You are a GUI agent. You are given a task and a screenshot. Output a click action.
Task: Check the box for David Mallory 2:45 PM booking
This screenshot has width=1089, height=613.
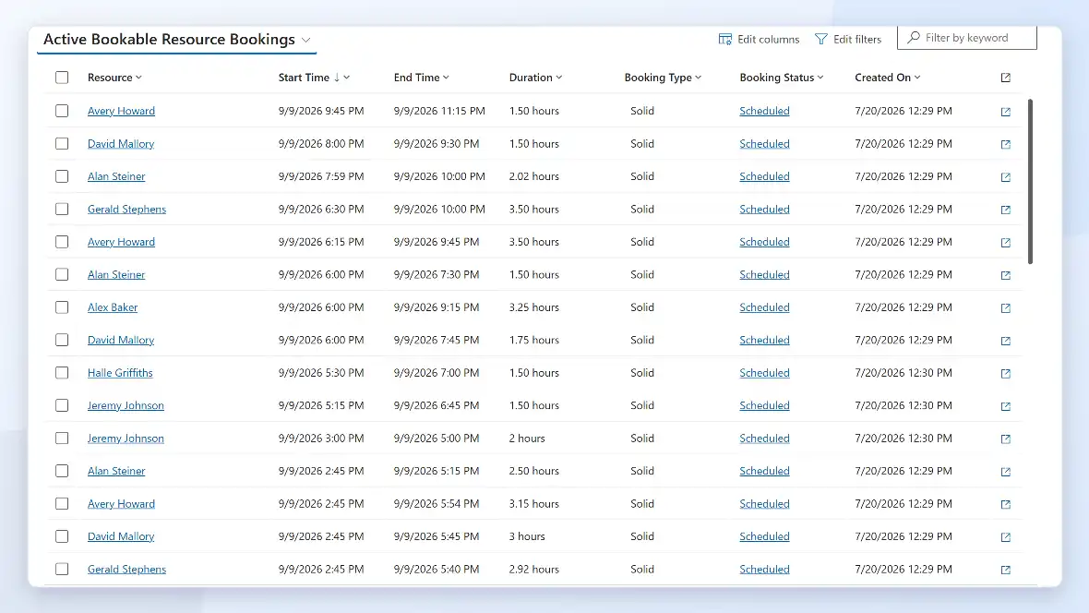(x=62, y=535)
